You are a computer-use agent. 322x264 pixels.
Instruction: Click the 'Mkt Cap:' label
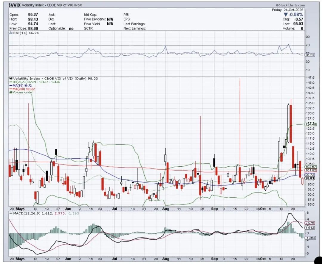90,15
